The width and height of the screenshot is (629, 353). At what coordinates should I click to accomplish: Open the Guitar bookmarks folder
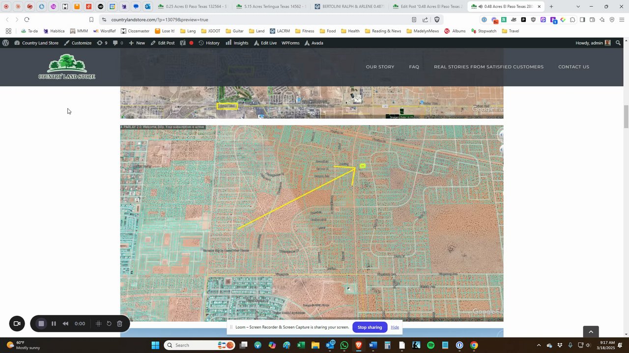click(x=234, y=31)
